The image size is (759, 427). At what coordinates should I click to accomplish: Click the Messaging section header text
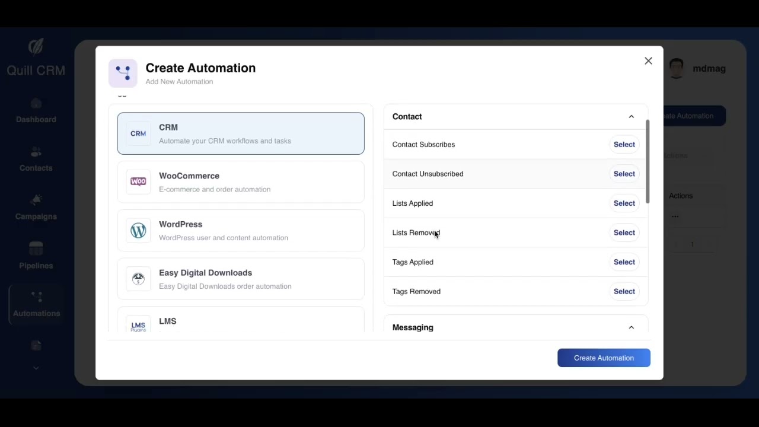point(413,327)
